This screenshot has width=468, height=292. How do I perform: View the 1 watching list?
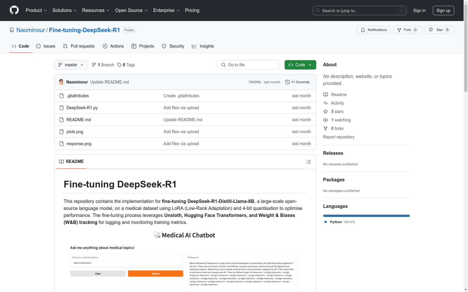pyautogui.click(x=337, y=120)
